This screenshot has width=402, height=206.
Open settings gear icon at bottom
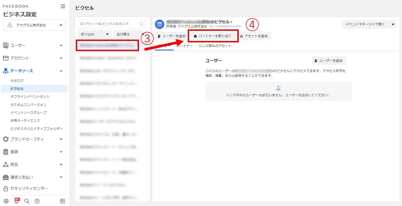coord(6,201)
